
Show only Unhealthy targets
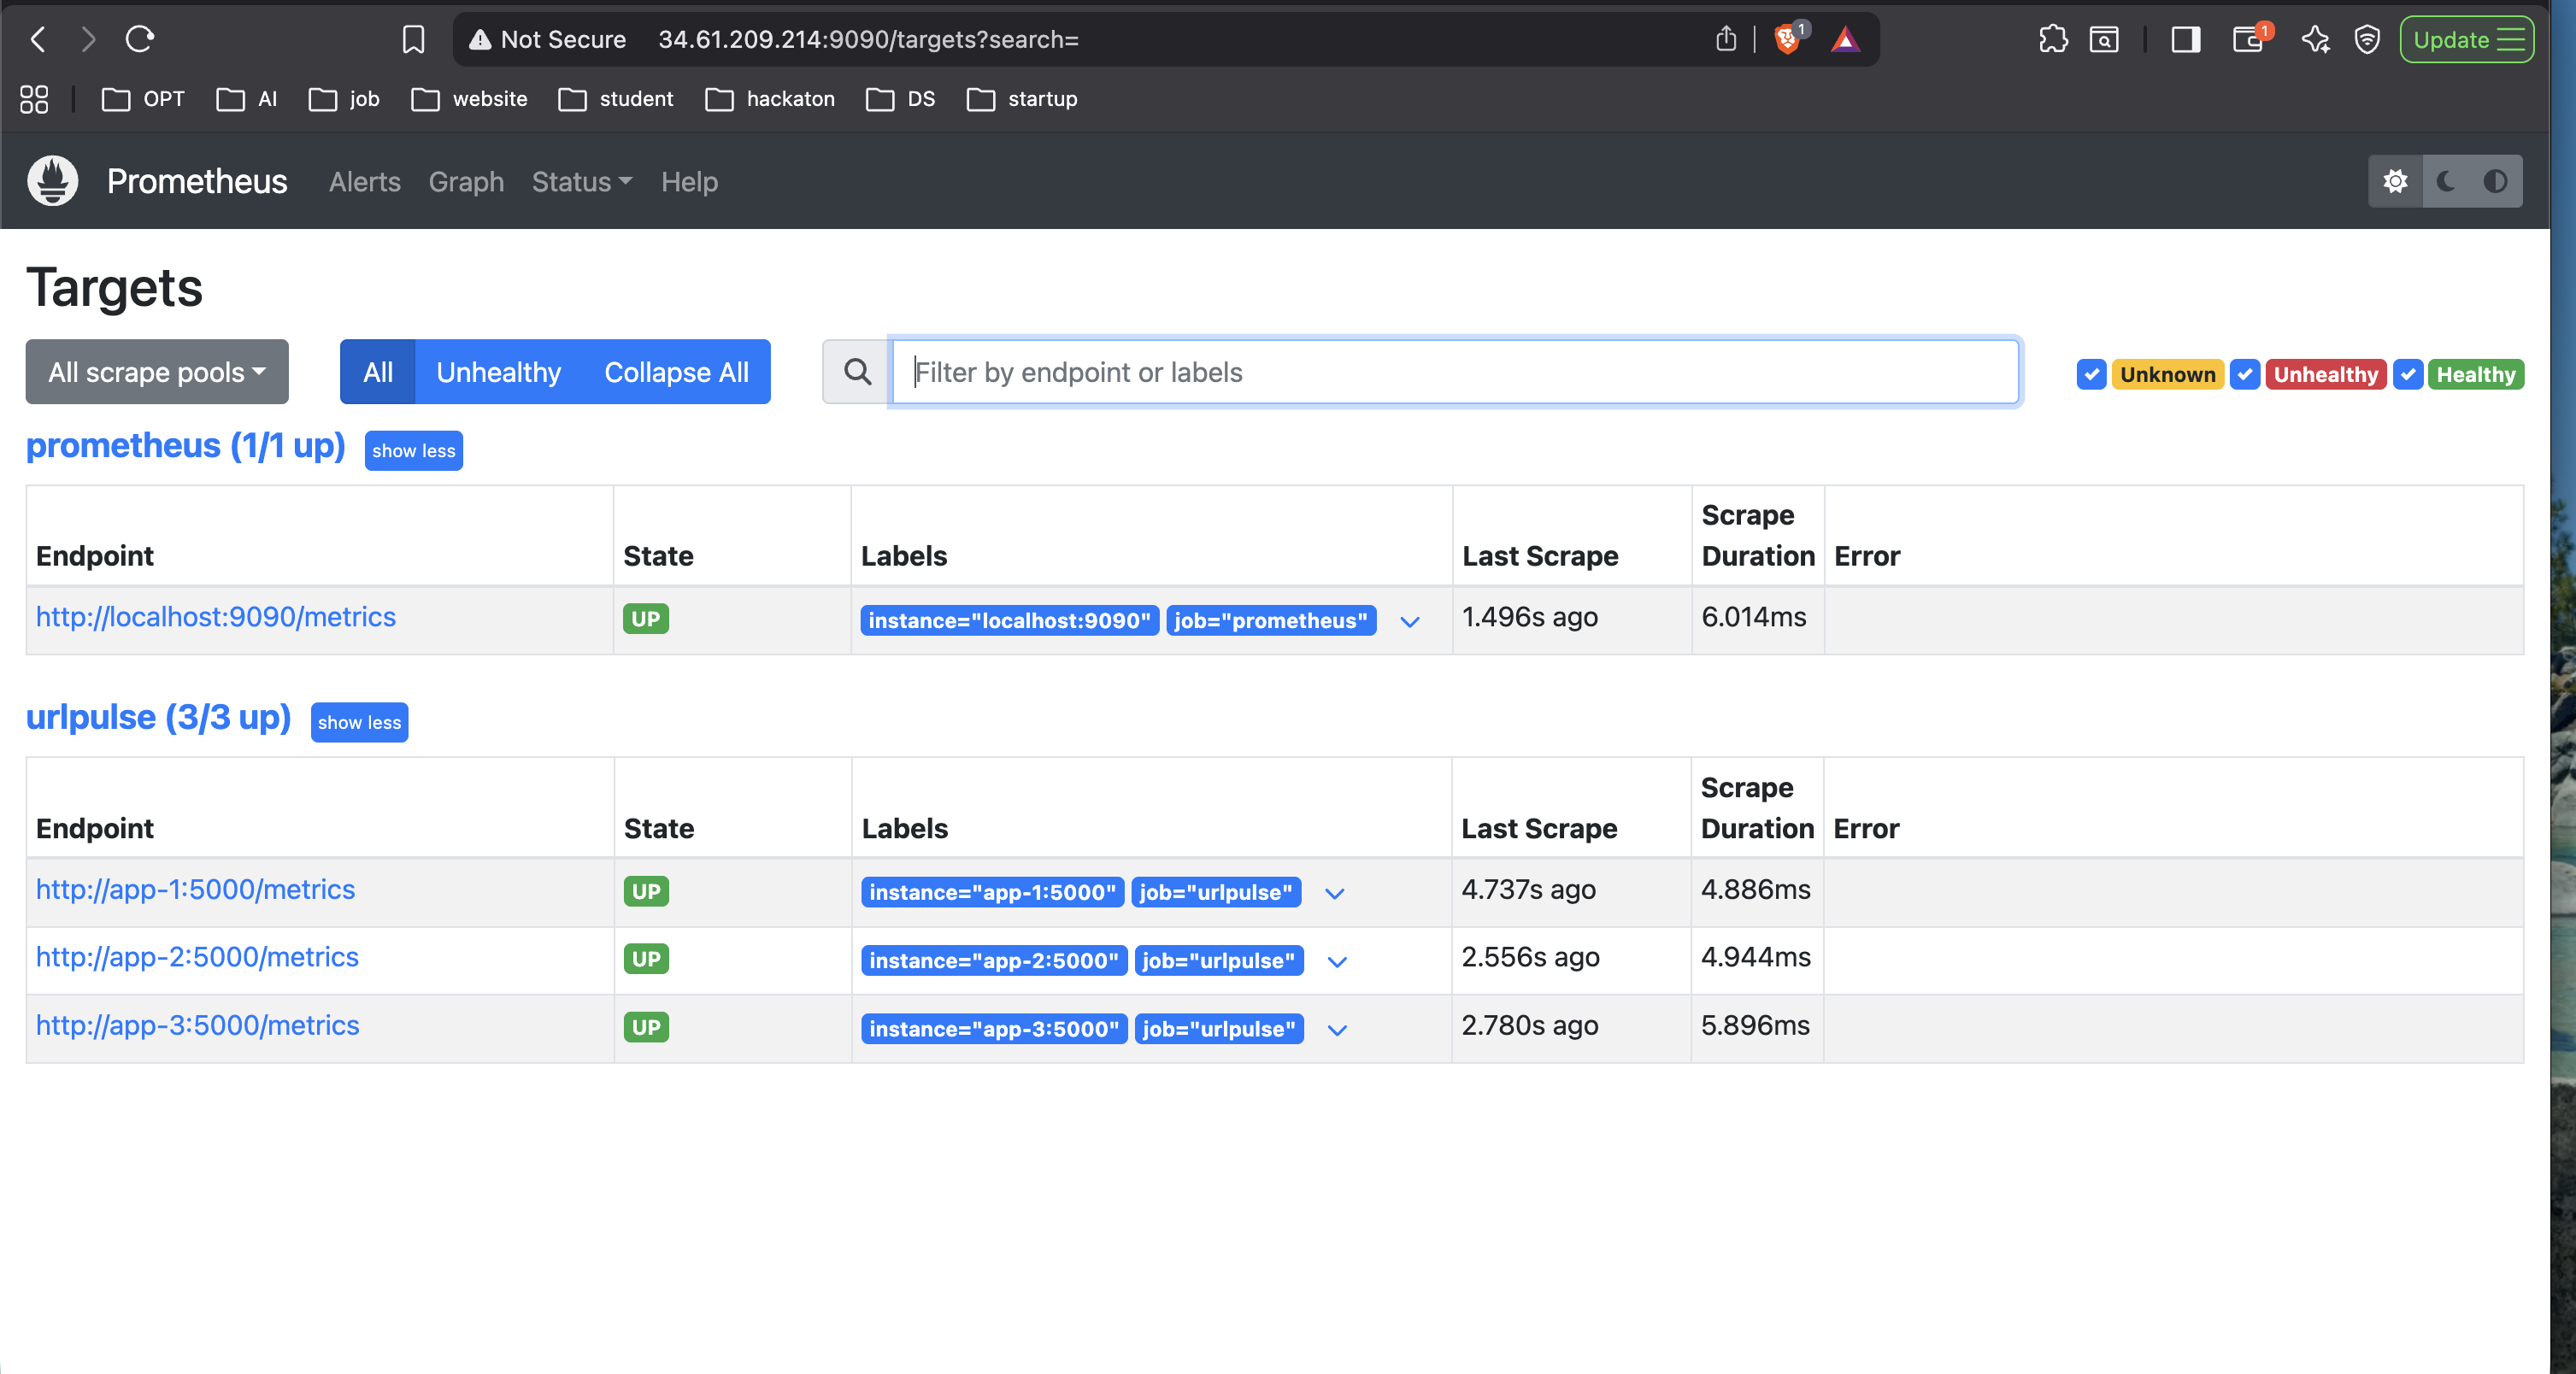(x=498, y=372)
